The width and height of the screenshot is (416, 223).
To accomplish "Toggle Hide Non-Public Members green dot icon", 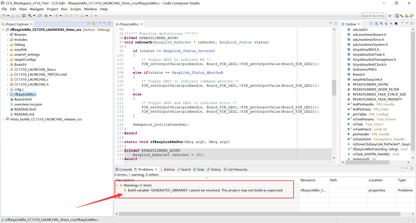I will (x=391, y=24).
